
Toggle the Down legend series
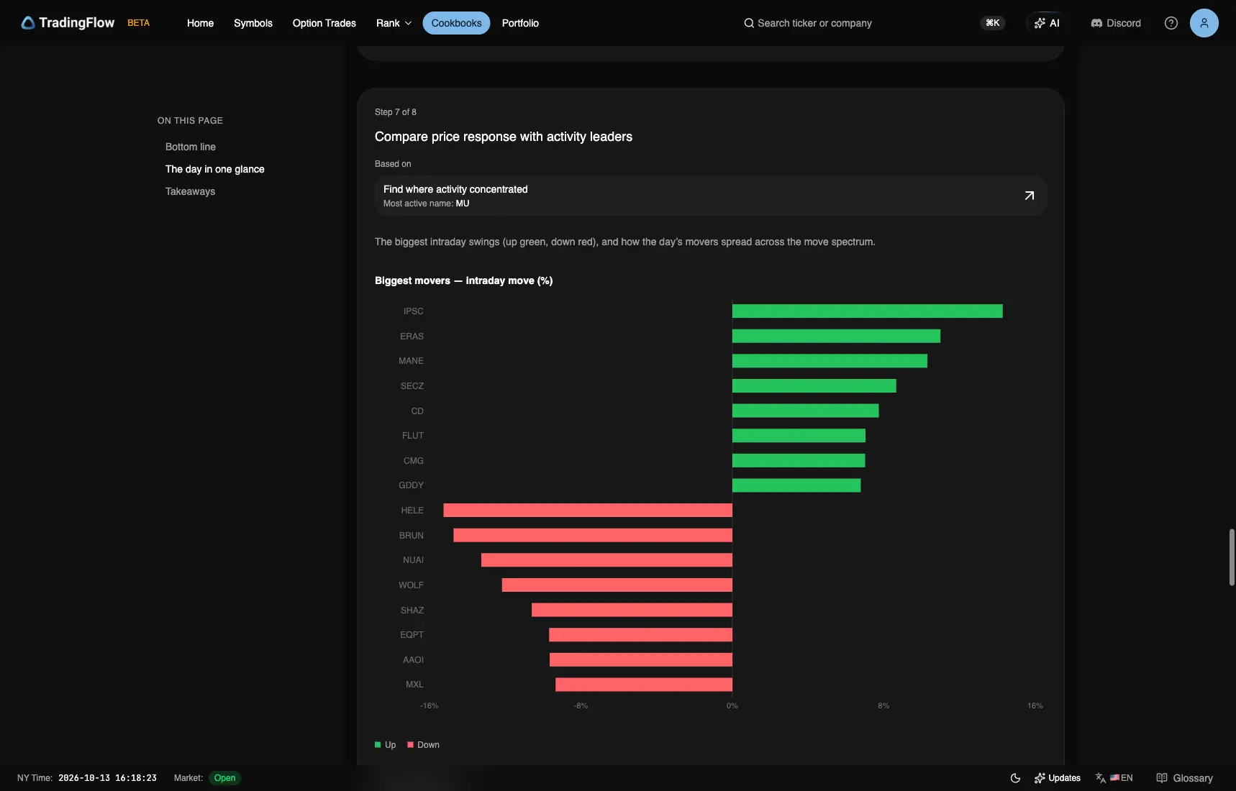424,745
